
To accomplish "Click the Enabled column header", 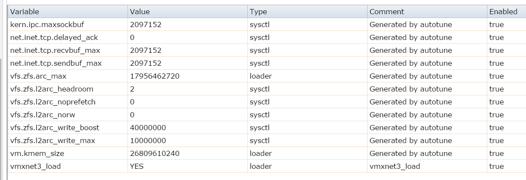I will click(x=503, y=12).
